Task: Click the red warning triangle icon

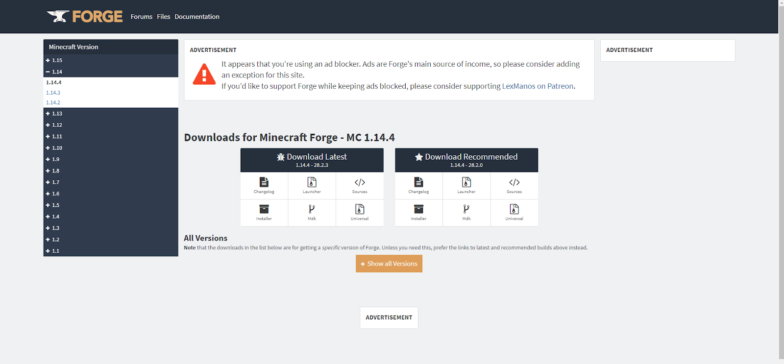Action: 204,74
